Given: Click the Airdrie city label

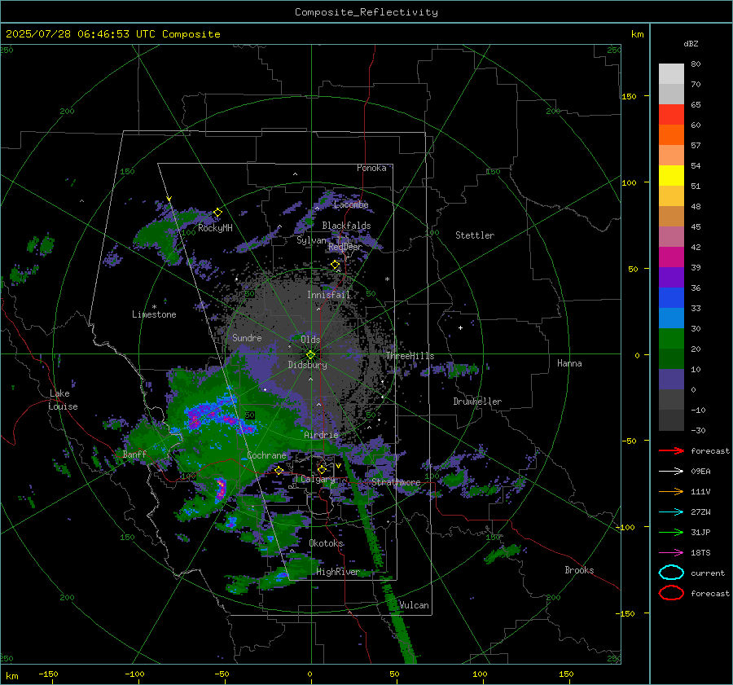Looking at the screenshot, I should [x=321, y=435].
